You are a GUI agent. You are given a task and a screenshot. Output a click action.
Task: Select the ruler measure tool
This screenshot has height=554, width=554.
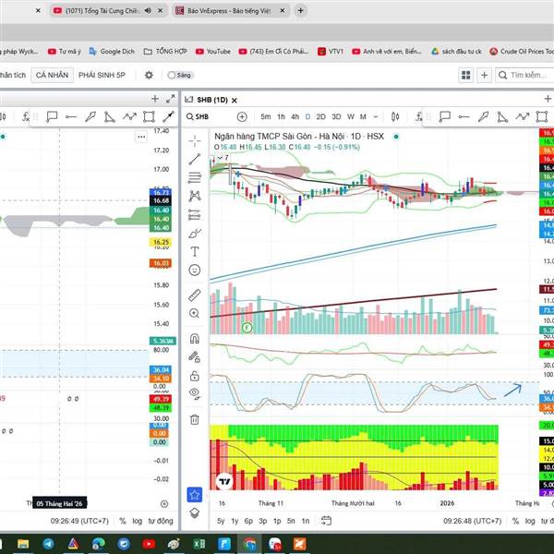pos(194,295)
